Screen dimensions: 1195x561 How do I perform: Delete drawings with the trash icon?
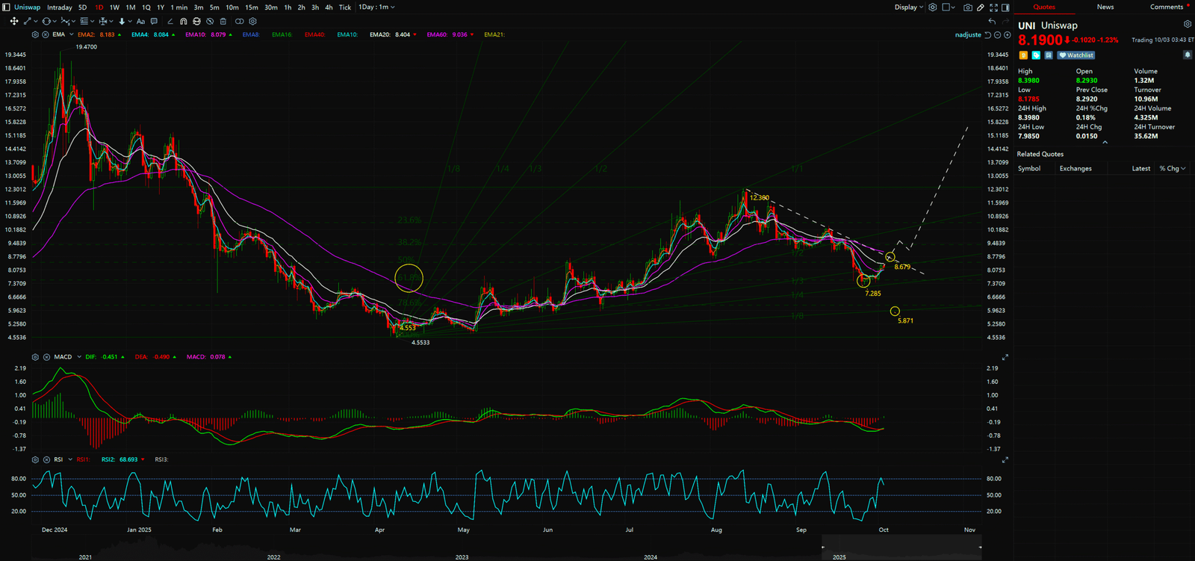(223, 22)
